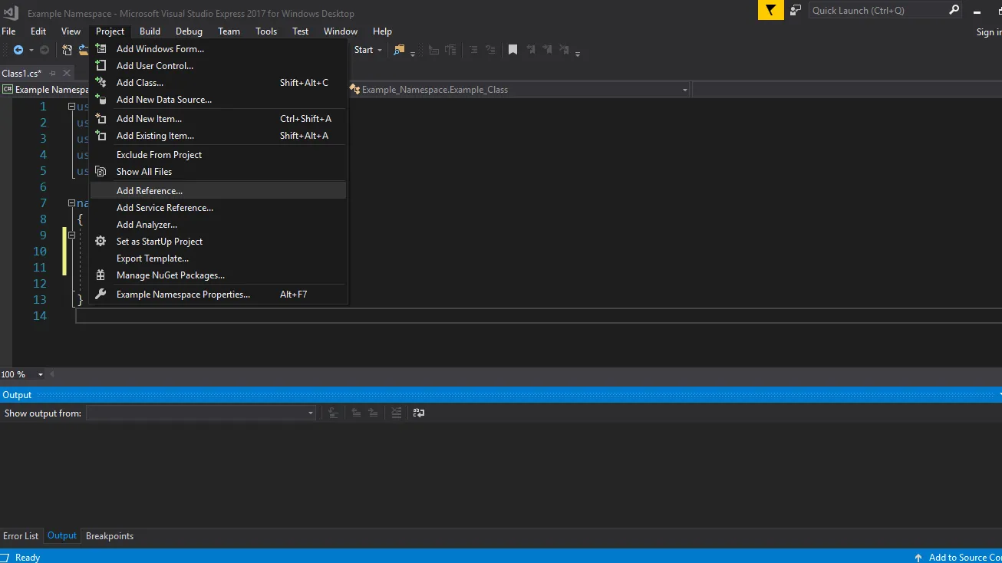The image size is (1002, 563).
Task: Close the Class1.cs tab
Action: (67, 74)
